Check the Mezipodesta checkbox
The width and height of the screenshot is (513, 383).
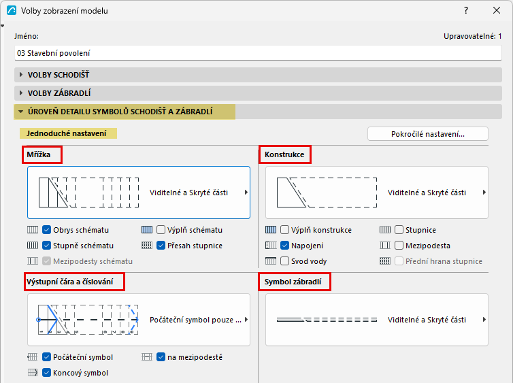399,246
